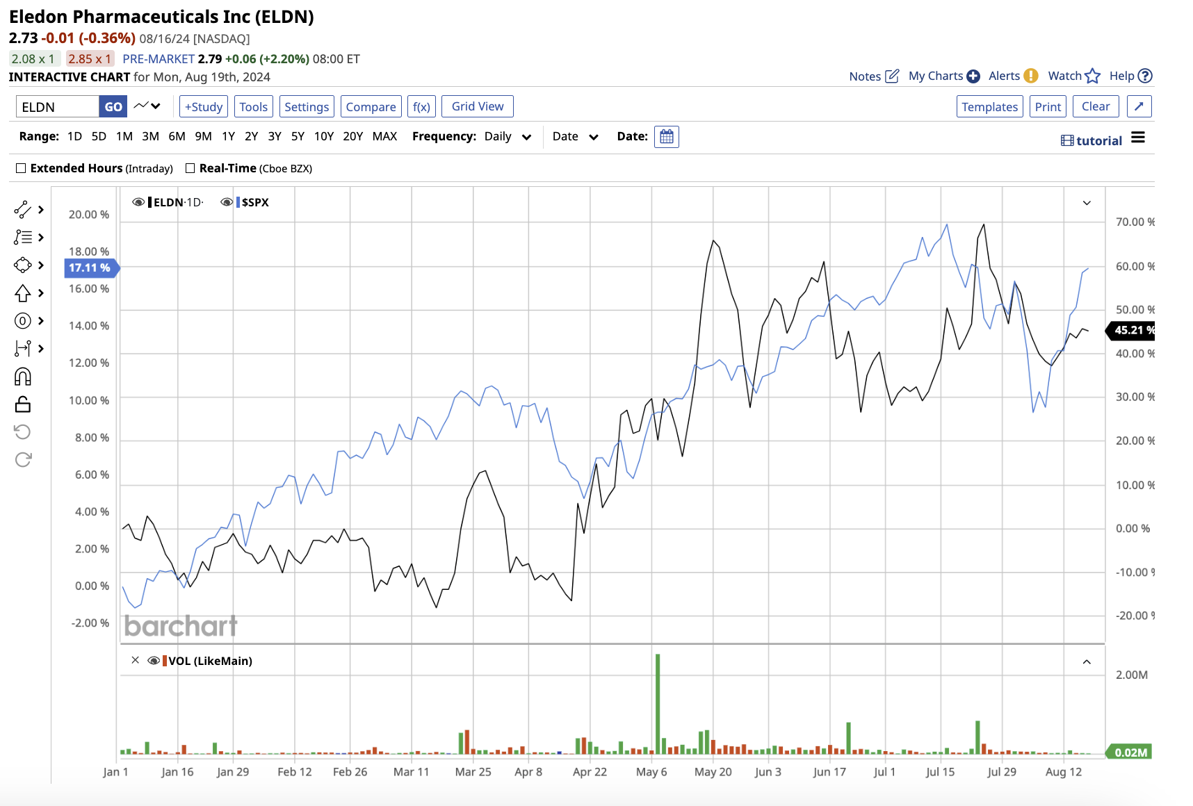Expand the line tool options arrow
1193x806 pixels.
click(x=41, y=209)
